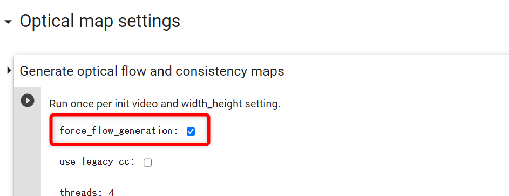The image size is (509, 196).
Task: Click the threads value field showing 4
Action: (111, 193)
